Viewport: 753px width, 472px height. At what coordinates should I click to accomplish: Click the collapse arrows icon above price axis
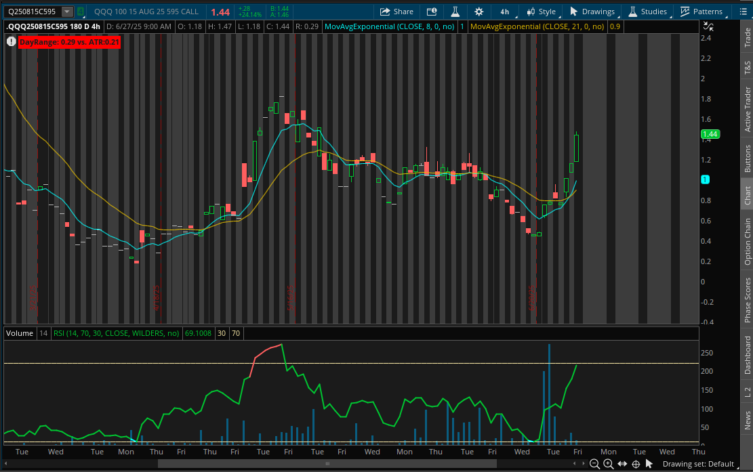coord(708,27)
